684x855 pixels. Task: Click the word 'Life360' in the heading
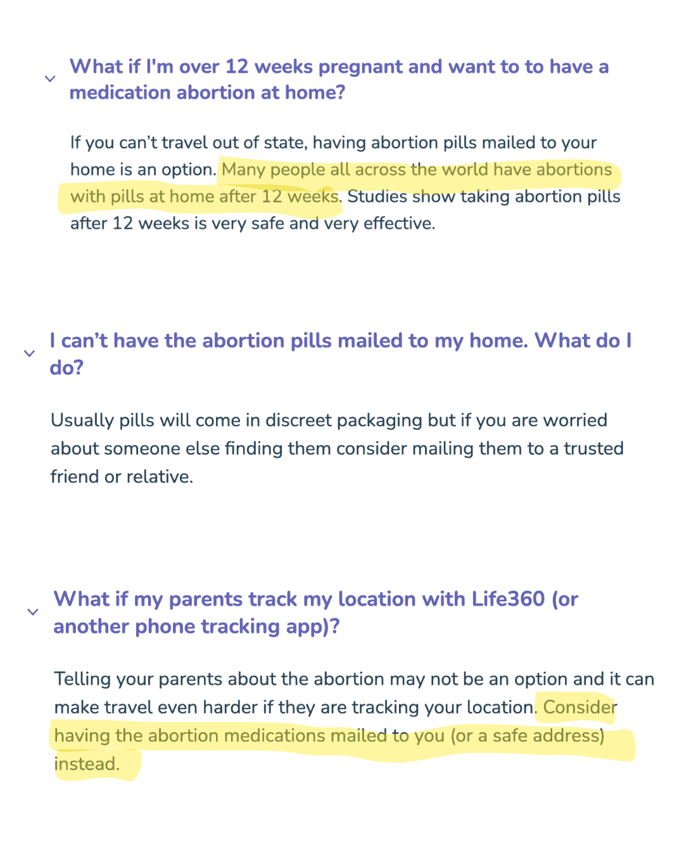click(x=508, y=599)
